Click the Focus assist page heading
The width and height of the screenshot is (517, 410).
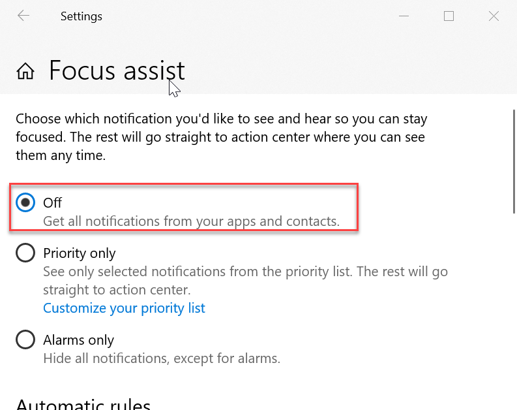[x=117, y=71]
